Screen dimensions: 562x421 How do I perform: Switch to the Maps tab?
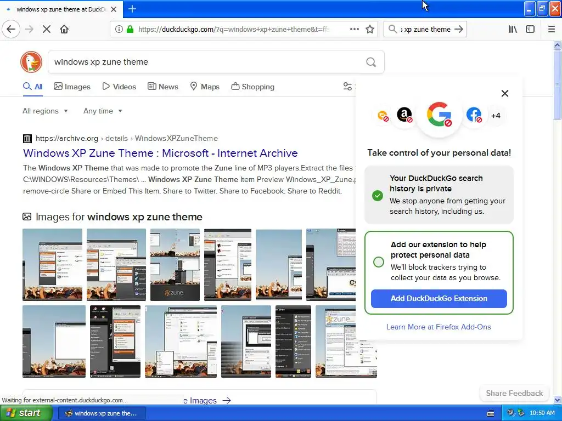click(205, 87)
